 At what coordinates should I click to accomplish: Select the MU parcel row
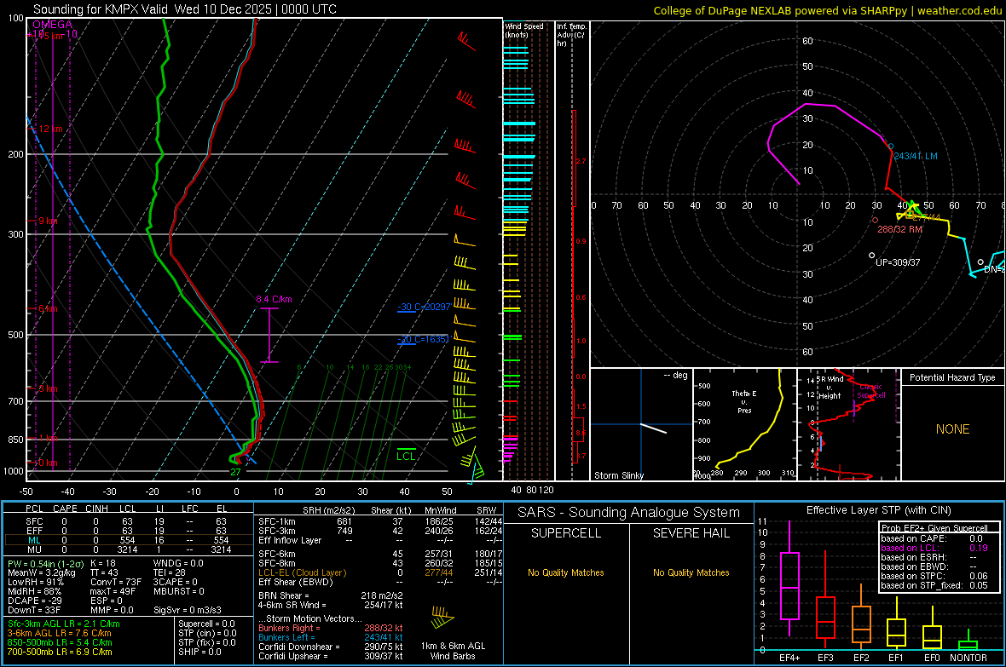tap(129, 549)
